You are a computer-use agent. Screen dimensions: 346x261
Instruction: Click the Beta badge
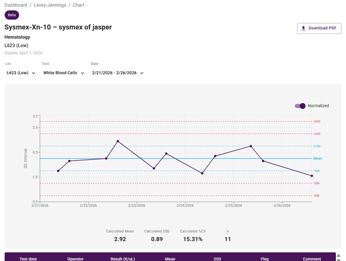12,15
